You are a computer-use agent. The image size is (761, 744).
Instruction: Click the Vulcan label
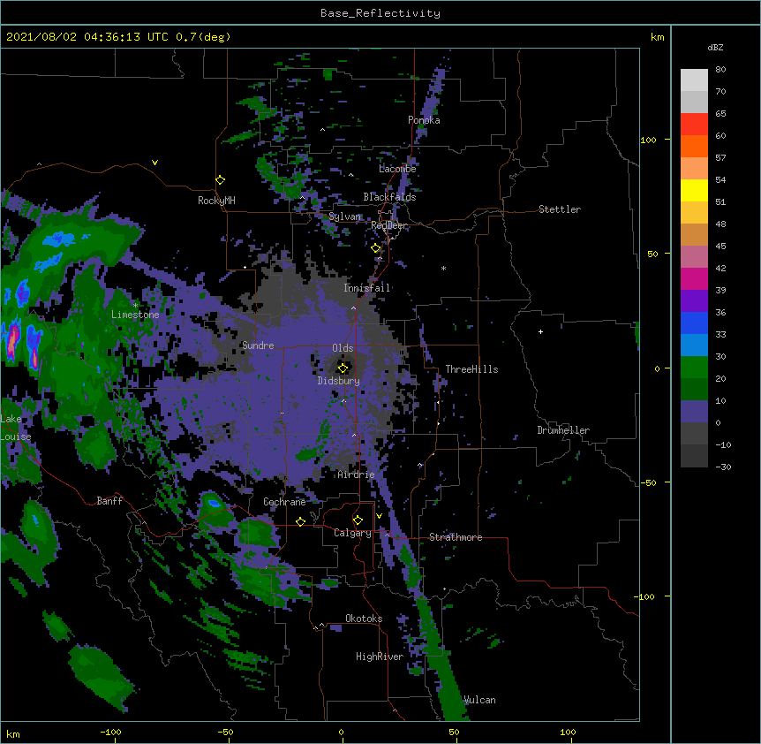(479, 700)
